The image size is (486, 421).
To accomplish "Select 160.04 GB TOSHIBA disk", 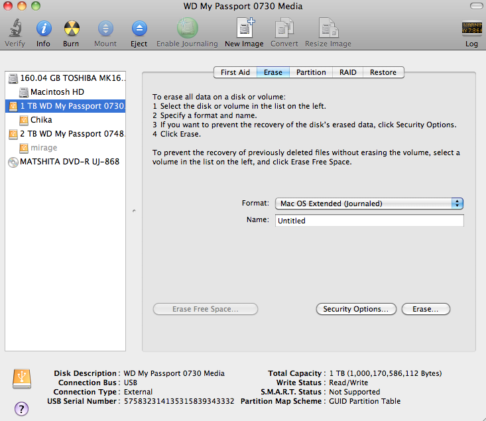I will (x=66, y=78).
